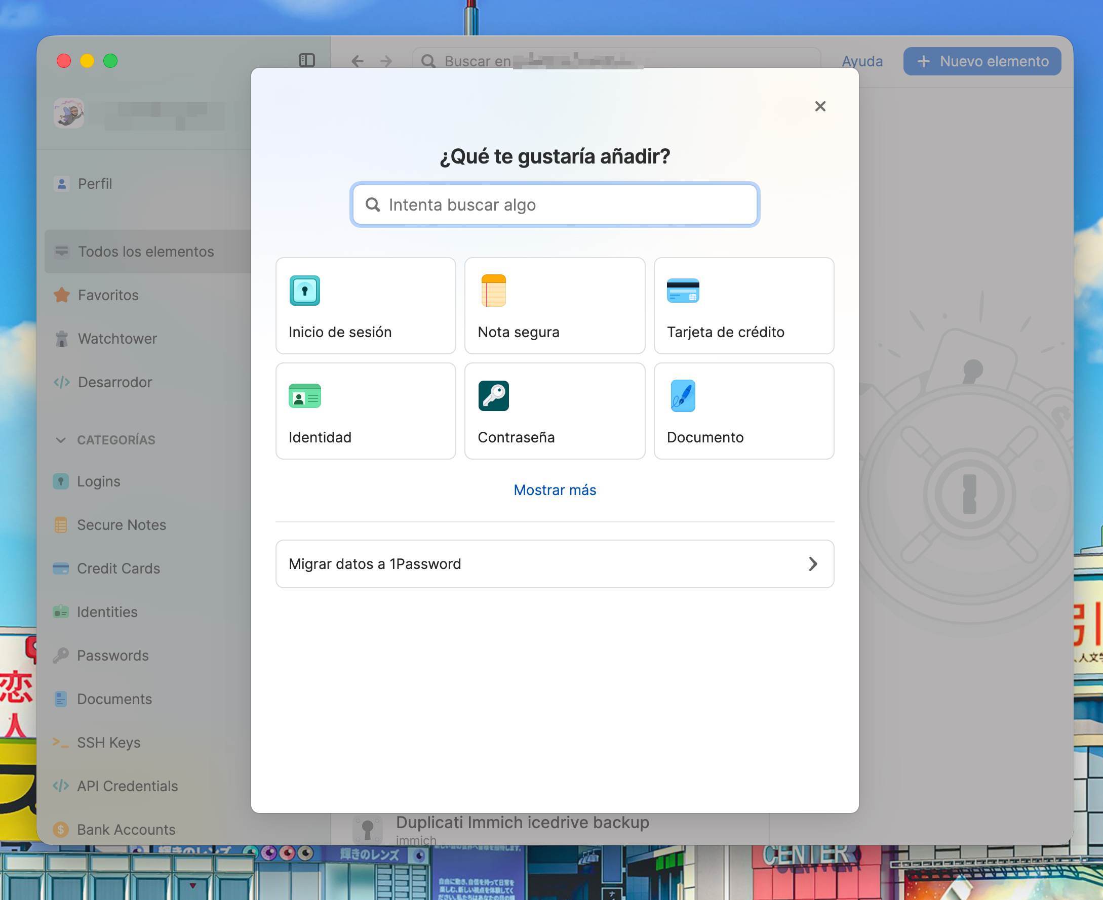Open the Ayuda help link
1103x900 pixels.
862,61
